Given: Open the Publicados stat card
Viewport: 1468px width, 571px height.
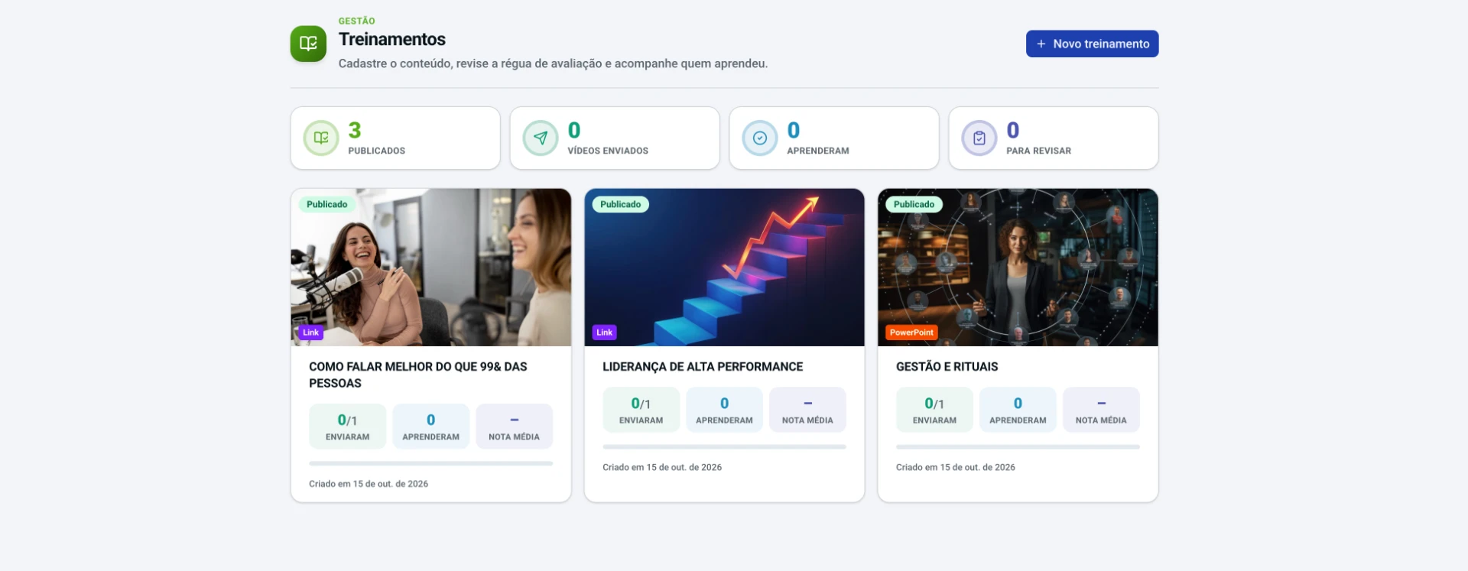Looking at the screenshot, I should click(395, 138).
